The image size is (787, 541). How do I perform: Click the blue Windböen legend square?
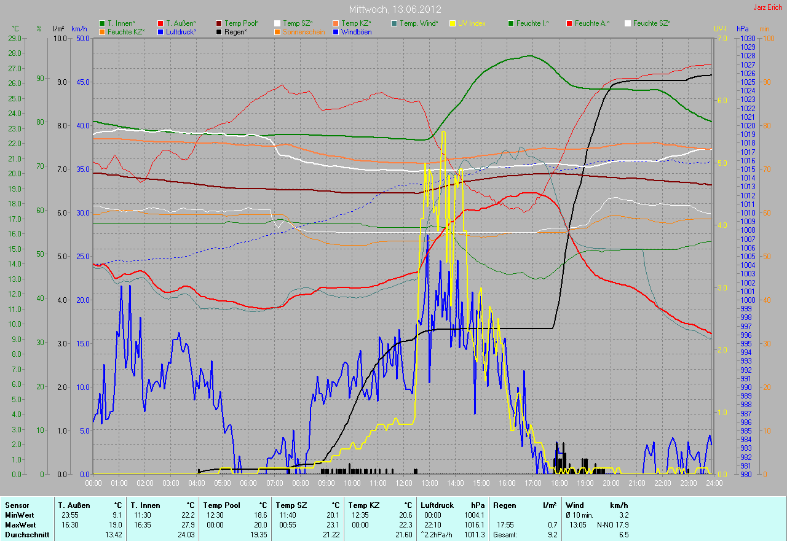point(335,31)
